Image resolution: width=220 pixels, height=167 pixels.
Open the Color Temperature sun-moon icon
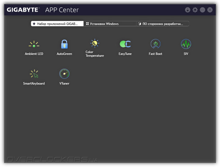pos(95,43)
